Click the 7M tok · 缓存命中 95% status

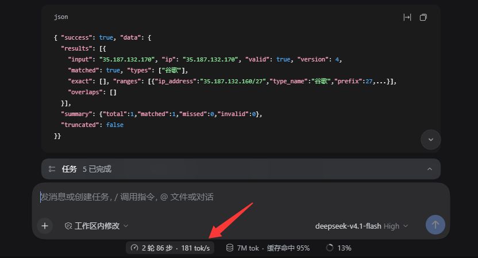268,248
